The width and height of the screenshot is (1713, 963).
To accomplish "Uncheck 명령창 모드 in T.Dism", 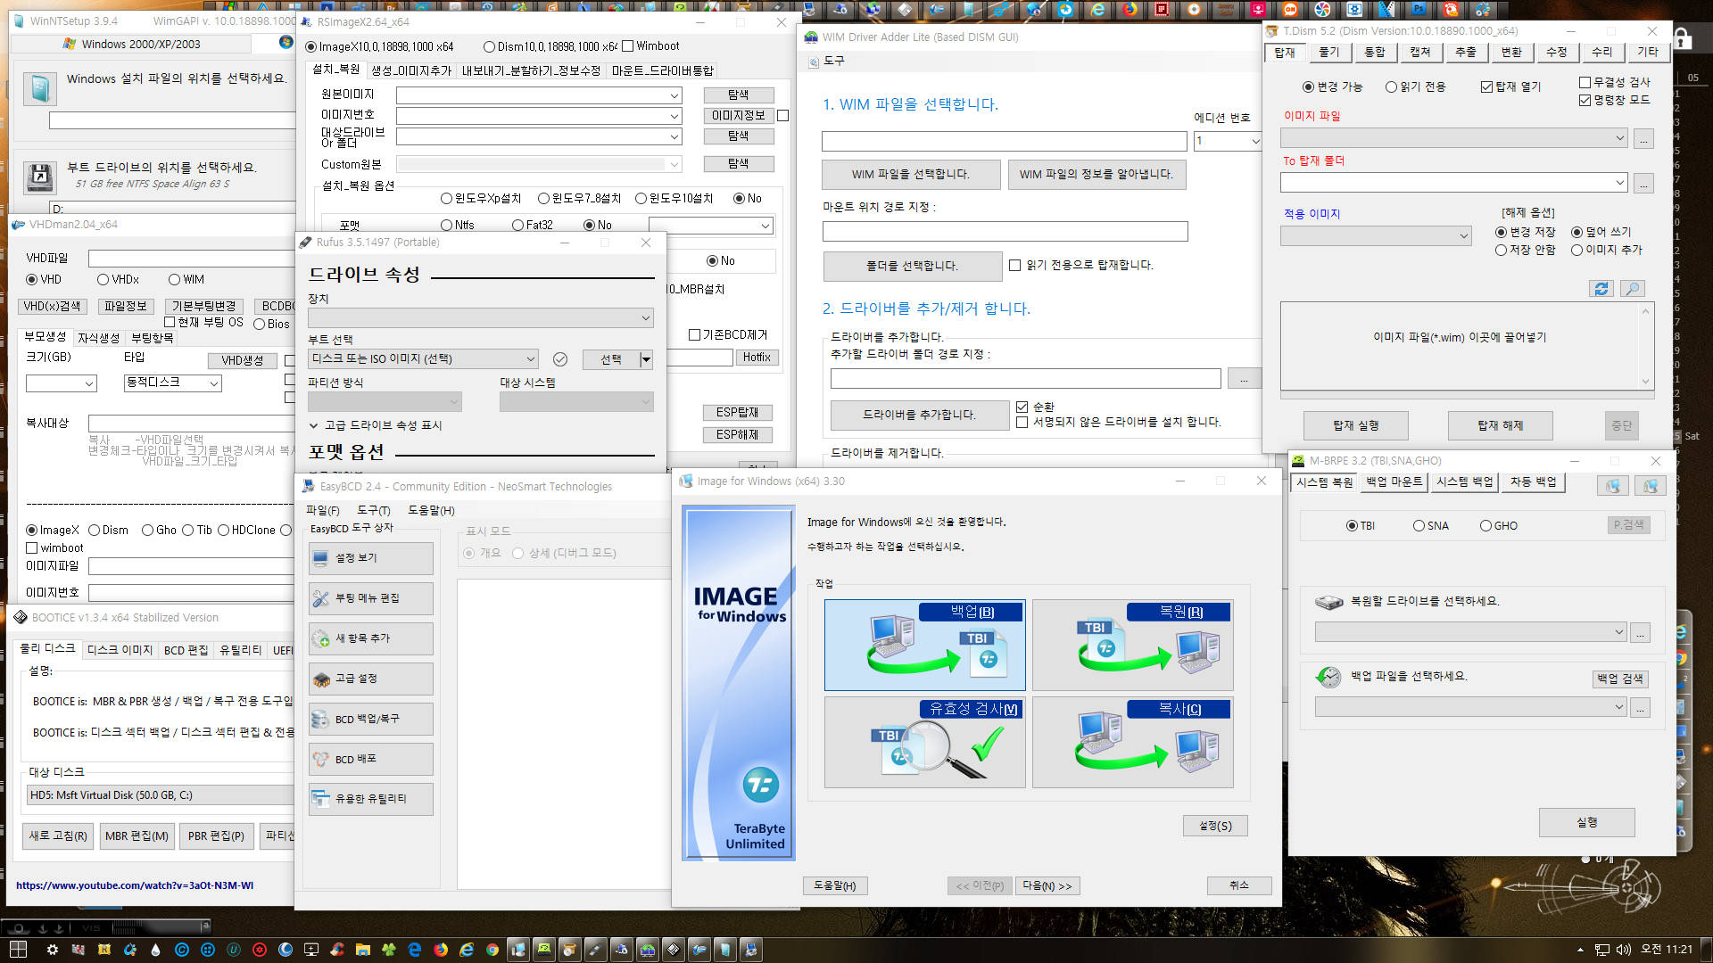I will point(1585,100).
